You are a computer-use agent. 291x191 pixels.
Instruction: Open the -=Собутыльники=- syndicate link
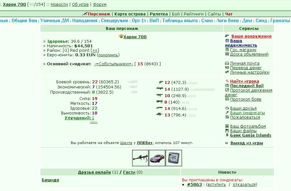[x=114, y=64]
